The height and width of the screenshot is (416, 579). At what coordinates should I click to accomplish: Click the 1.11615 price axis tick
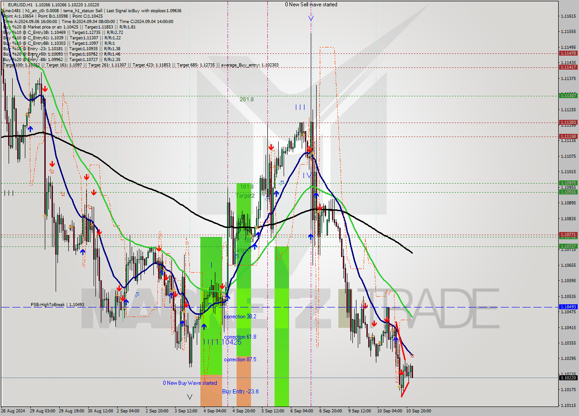(568, 16)
